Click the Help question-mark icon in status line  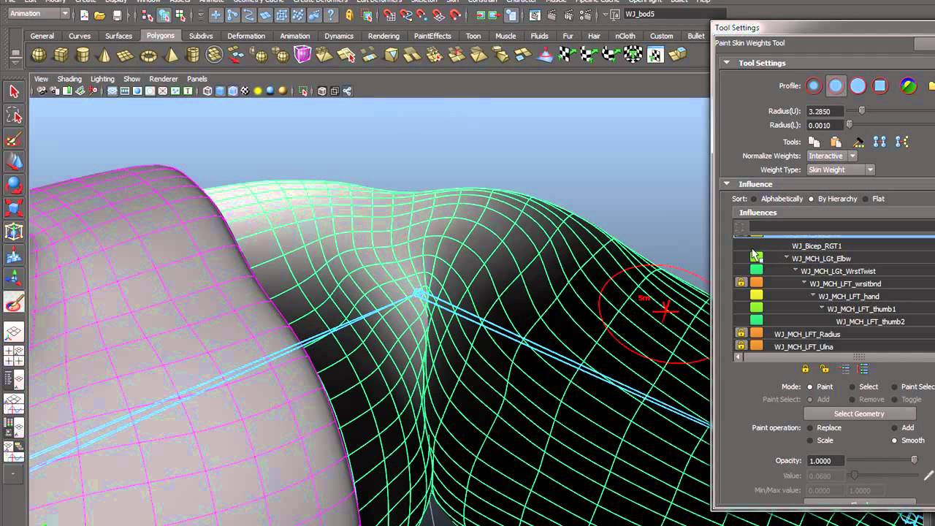[x=331, y=15]
